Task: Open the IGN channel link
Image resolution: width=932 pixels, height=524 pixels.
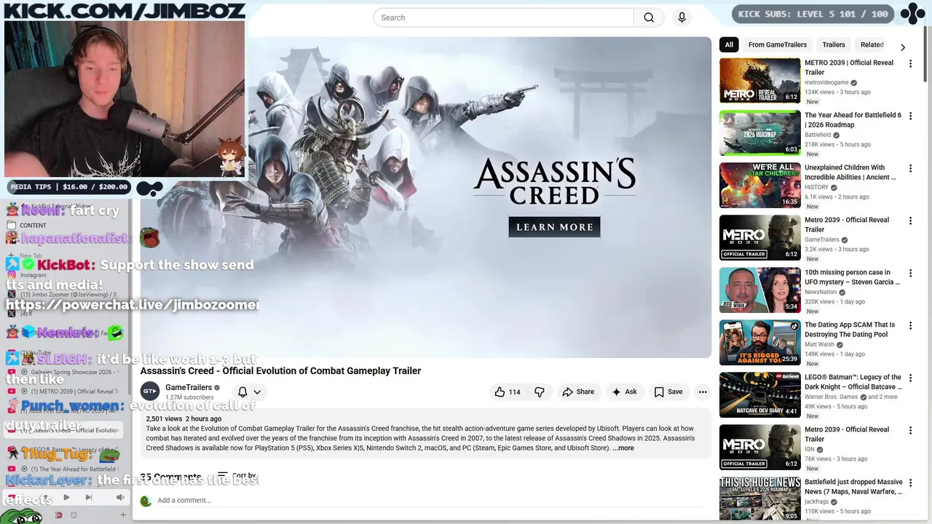Action: [809, 450]
